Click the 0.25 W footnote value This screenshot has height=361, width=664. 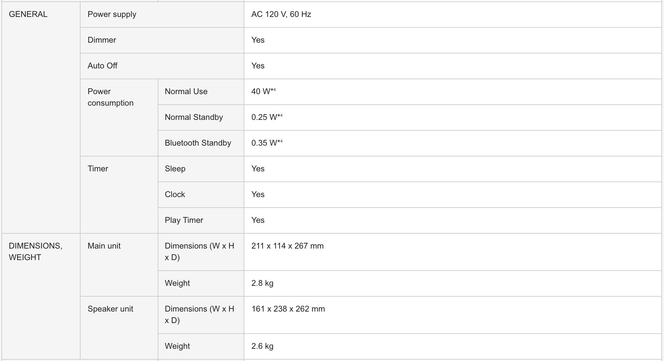pos(267,117)
